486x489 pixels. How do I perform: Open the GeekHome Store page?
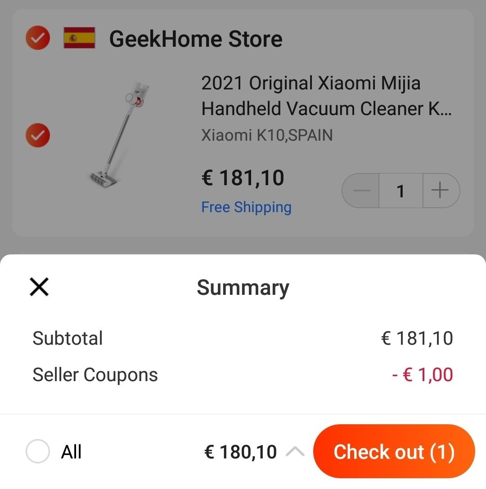coord(196,39)
